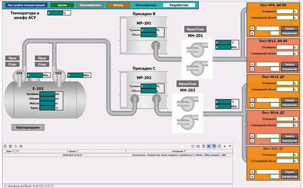Toggle Пуск/Стоп for MH-202

[x=188, y=84]
